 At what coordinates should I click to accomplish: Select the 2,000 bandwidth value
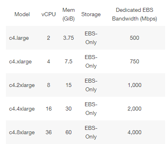(134, 109)
